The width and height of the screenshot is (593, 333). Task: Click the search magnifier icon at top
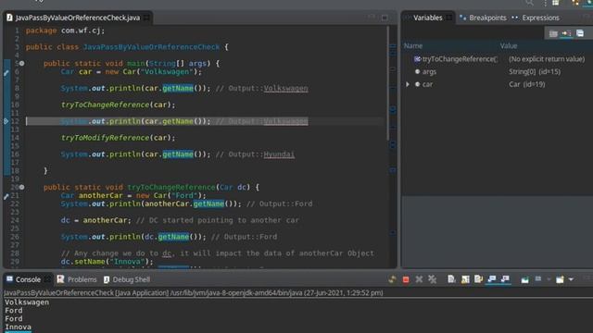(529, 3)
